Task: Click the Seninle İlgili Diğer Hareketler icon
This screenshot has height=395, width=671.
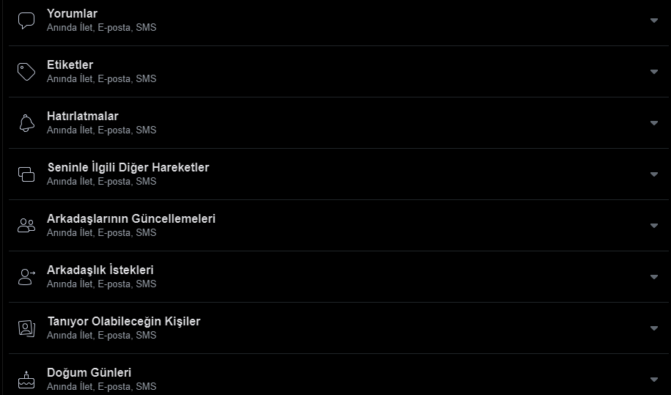Action: tap(26, 174)
